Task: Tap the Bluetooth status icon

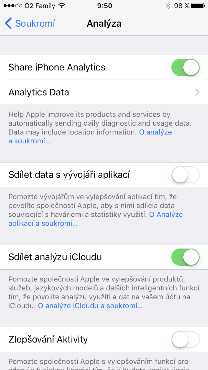Action: (x=168, y=6)
